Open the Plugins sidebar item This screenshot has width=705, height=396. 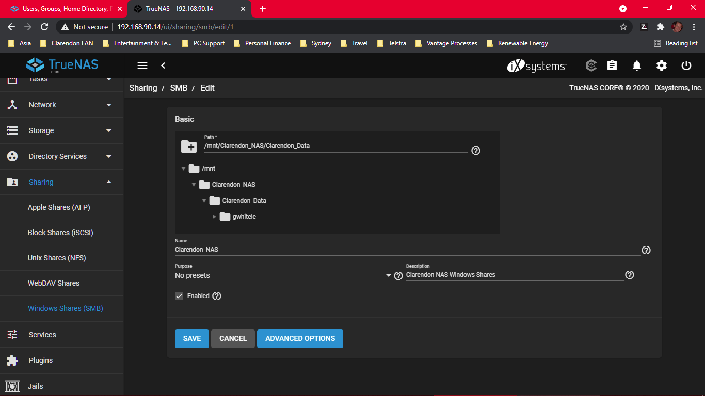[62, 360]
